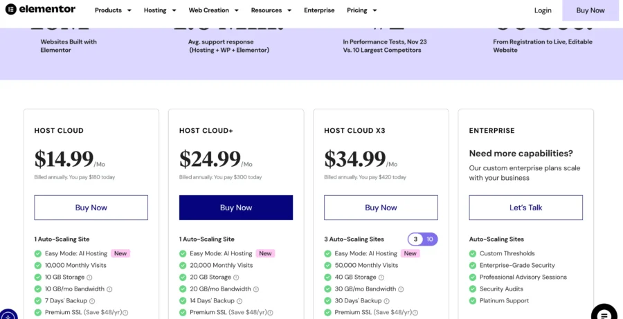
Task: Click 'From Registration to Live, Editable Website' text
Action: (x=543, y=46)
